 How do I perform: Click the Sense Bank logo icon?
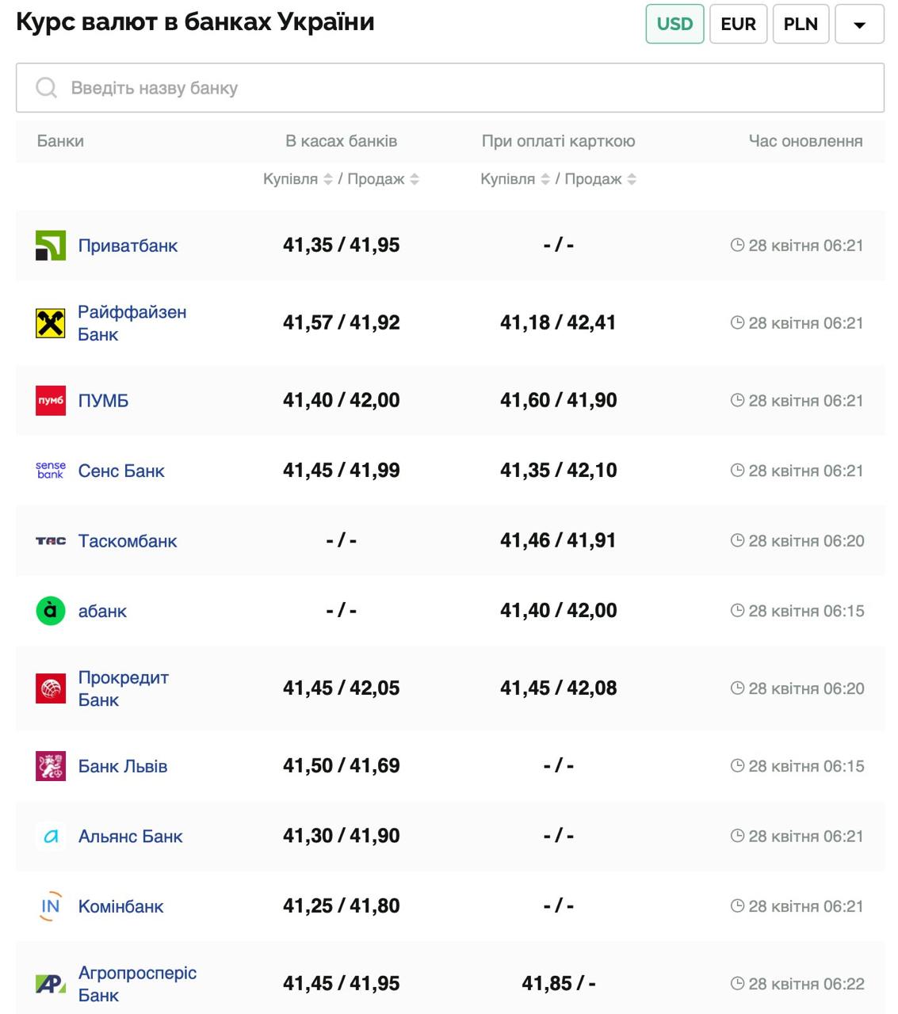pyautogui.click(x=51, y=471)
